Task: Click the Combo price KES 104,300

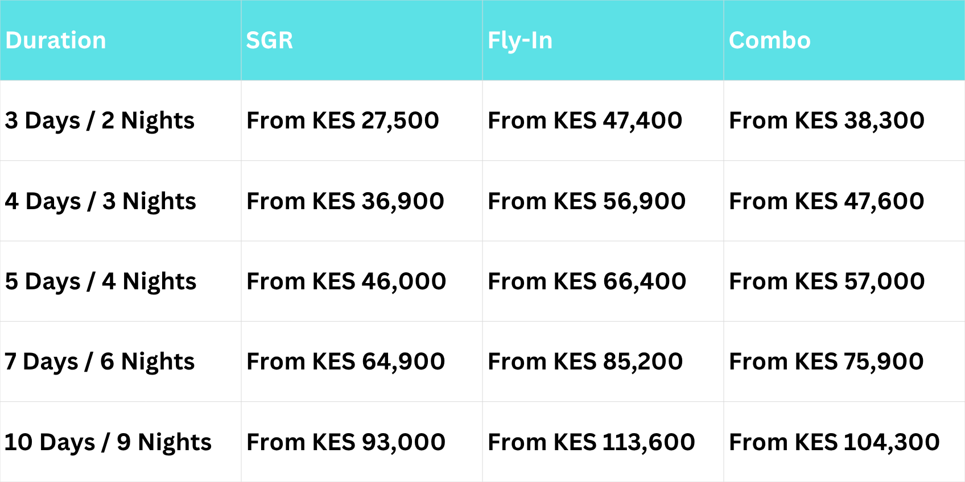Action: coord(834,442)
